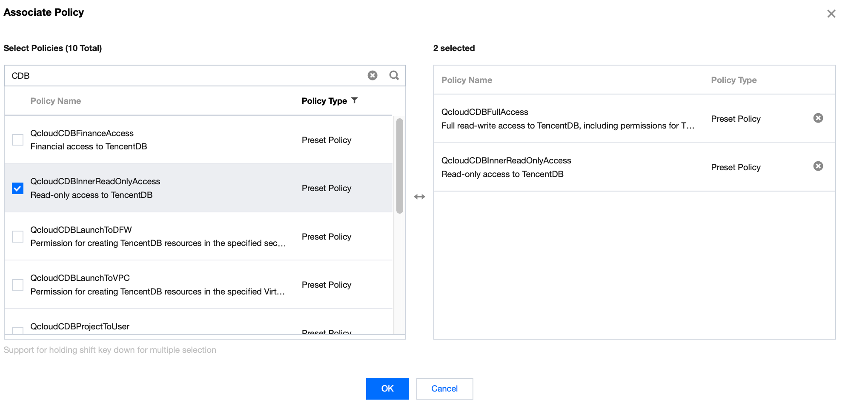
Task: Uncheck the QcloudCDBInnerReadOnlyAccess checkbox
Action: tap(18, 188)
